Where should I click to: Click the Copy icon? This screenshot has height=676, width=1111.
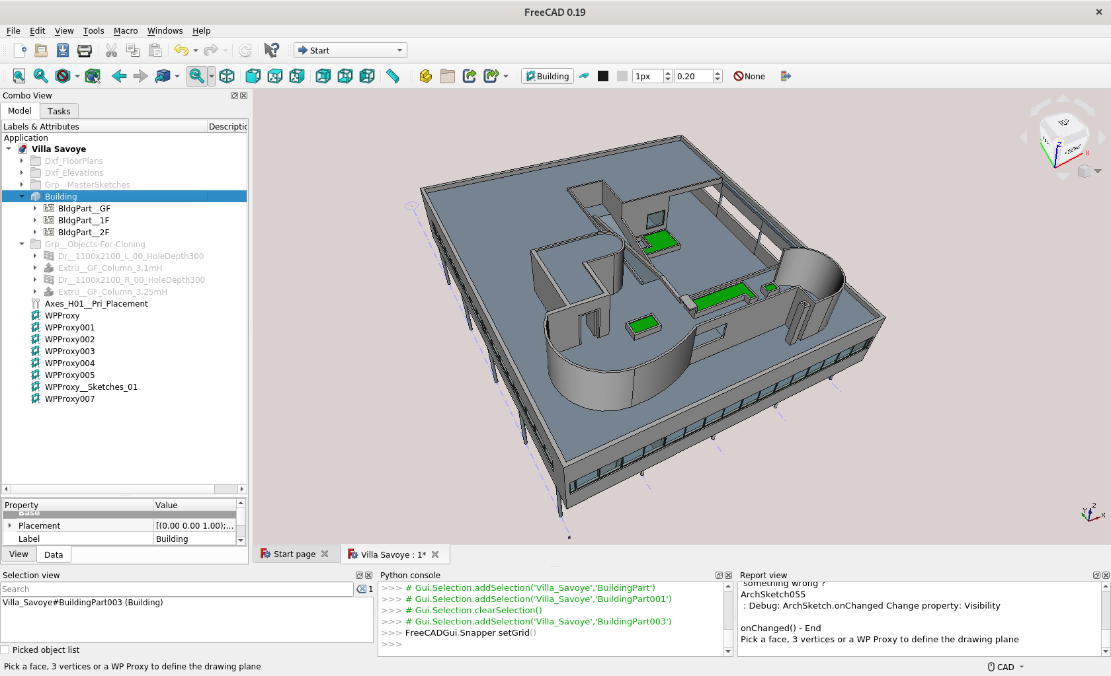pos(133,50)
